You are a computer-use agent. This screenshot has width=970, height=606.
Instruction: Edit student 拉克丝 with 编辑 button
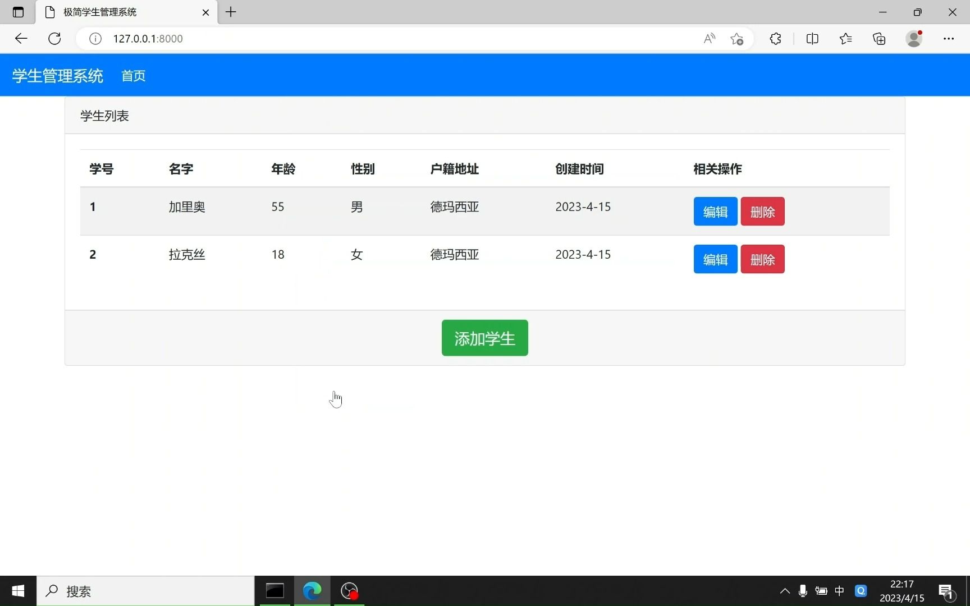[715, 259]
